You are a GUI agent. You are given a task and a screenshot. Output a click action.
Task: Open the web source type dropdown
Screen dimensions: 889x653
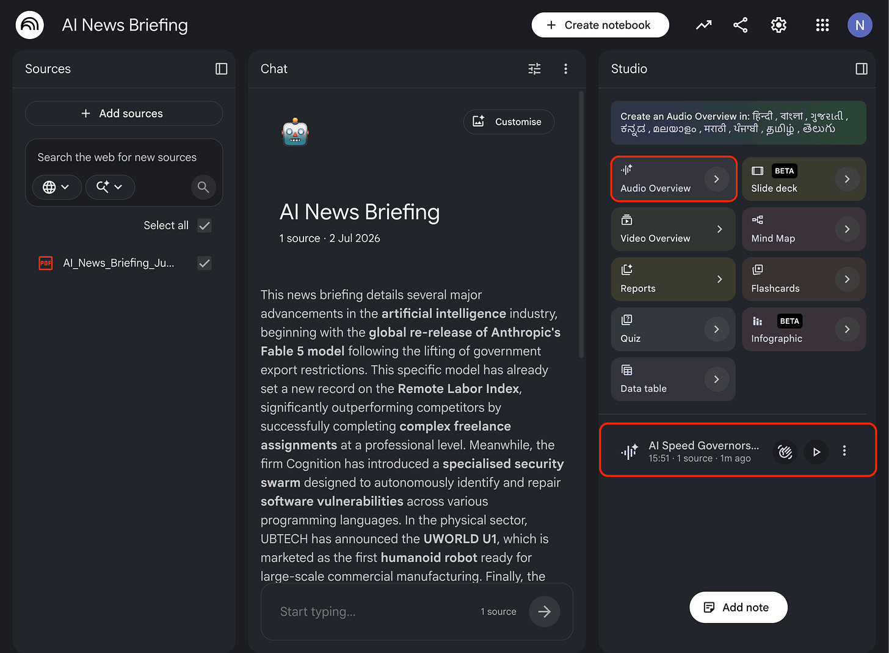coord(56,187)
